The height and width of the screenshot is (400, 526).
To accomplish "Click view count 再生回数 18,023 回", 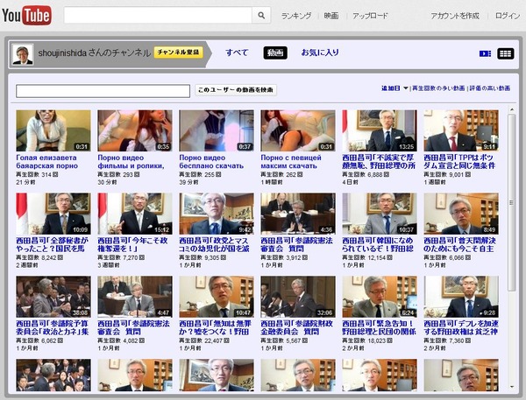I will tap(367, 340).
